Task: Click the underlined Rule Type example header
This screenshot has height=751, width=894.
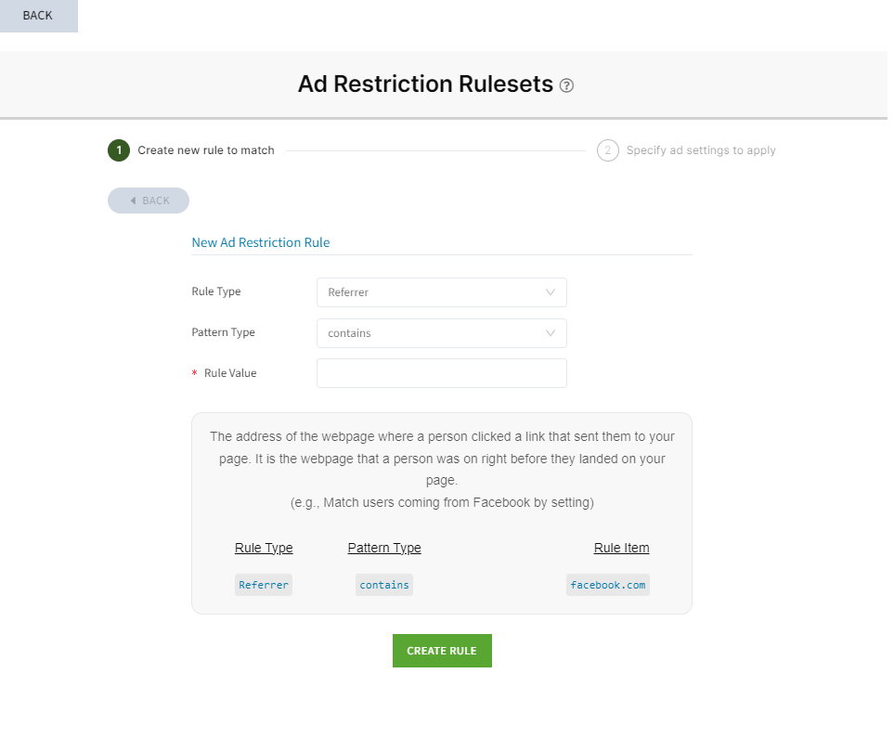Action: pos(264,548)
